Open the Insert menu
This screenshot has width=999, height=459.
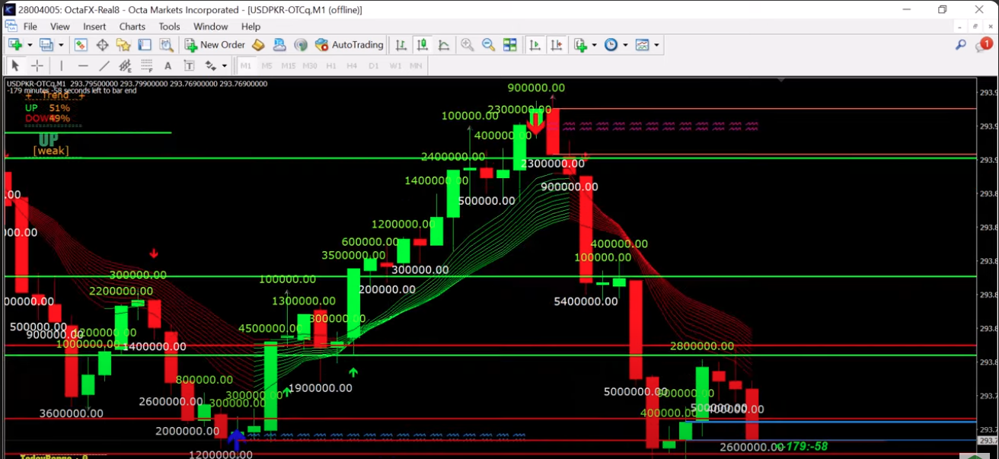click(x=95, y=27)
